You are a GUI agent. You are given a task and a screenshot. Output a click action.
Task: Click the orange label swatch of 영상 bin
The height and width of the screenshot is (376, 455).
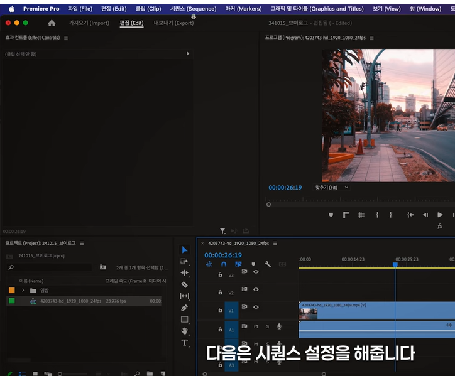[12, 290]
